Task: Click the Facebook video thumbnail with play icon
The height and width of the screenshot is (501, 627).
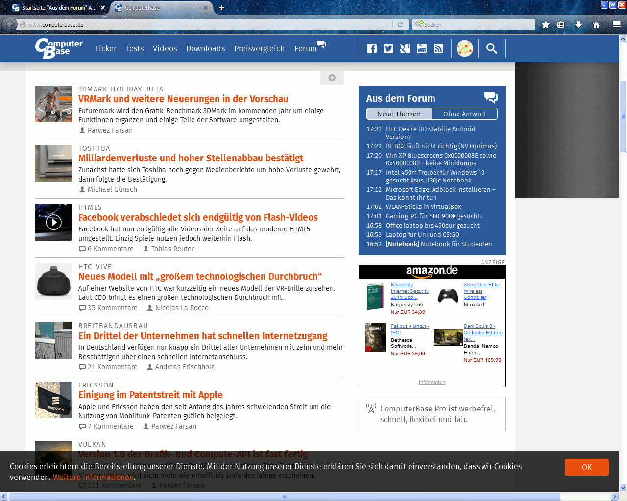Action: pos(54,223)
